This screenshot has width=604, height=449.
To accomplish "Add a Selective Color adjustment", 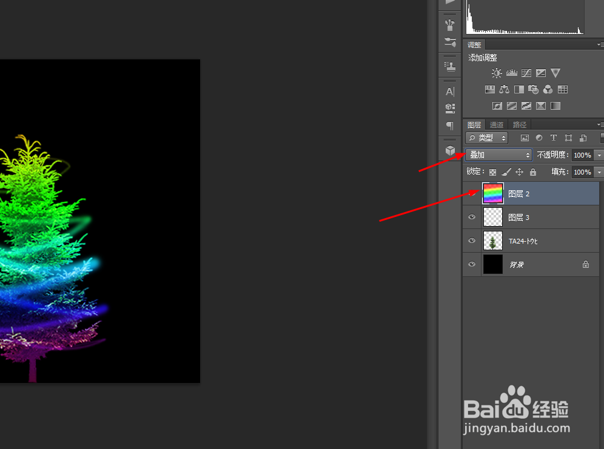I will (541, 106).
